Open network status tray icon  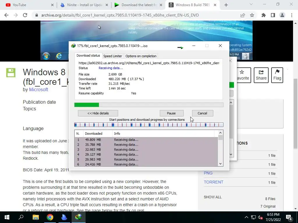(x=253, y=217)
